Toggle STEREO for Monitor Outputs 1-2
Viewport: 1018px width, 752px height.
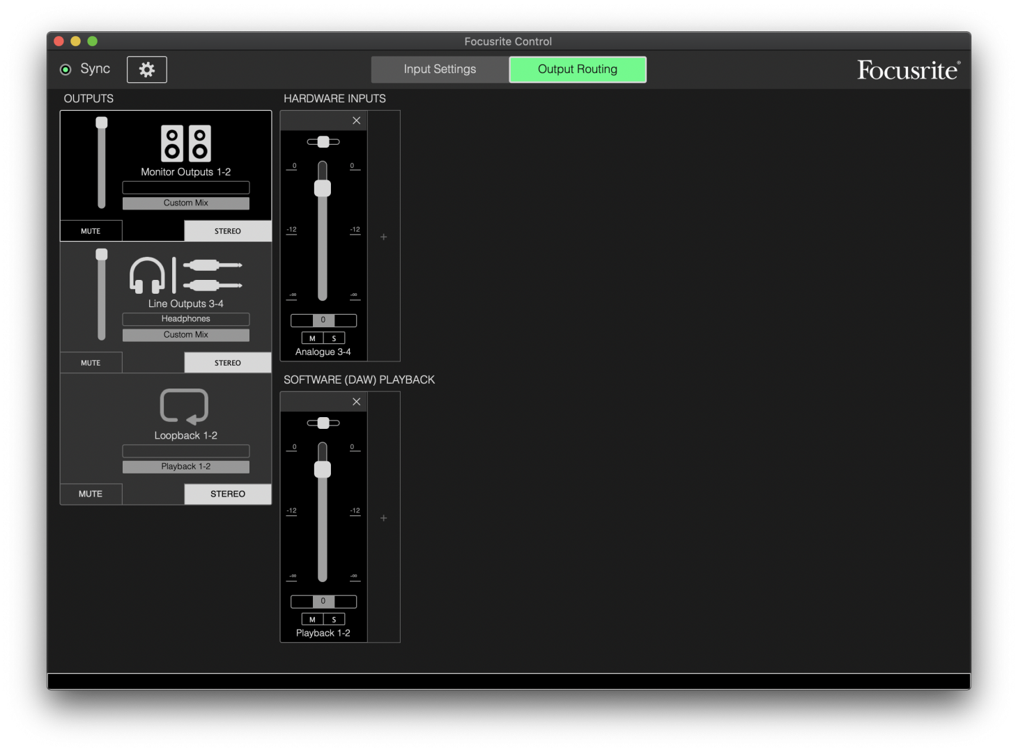pyautogui.click(x=228, y=231)
